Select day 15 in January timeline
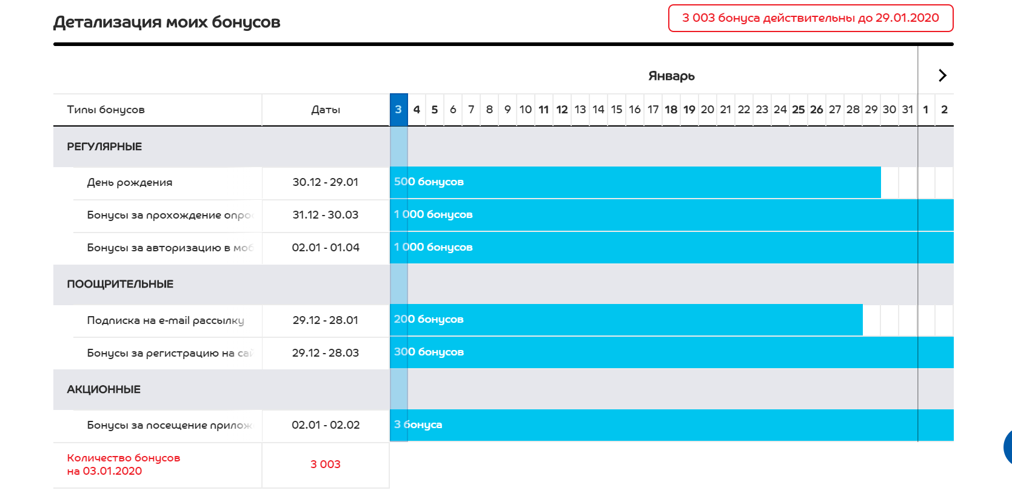Screen dimensions: 1012x502 click(x=617, y=110)
